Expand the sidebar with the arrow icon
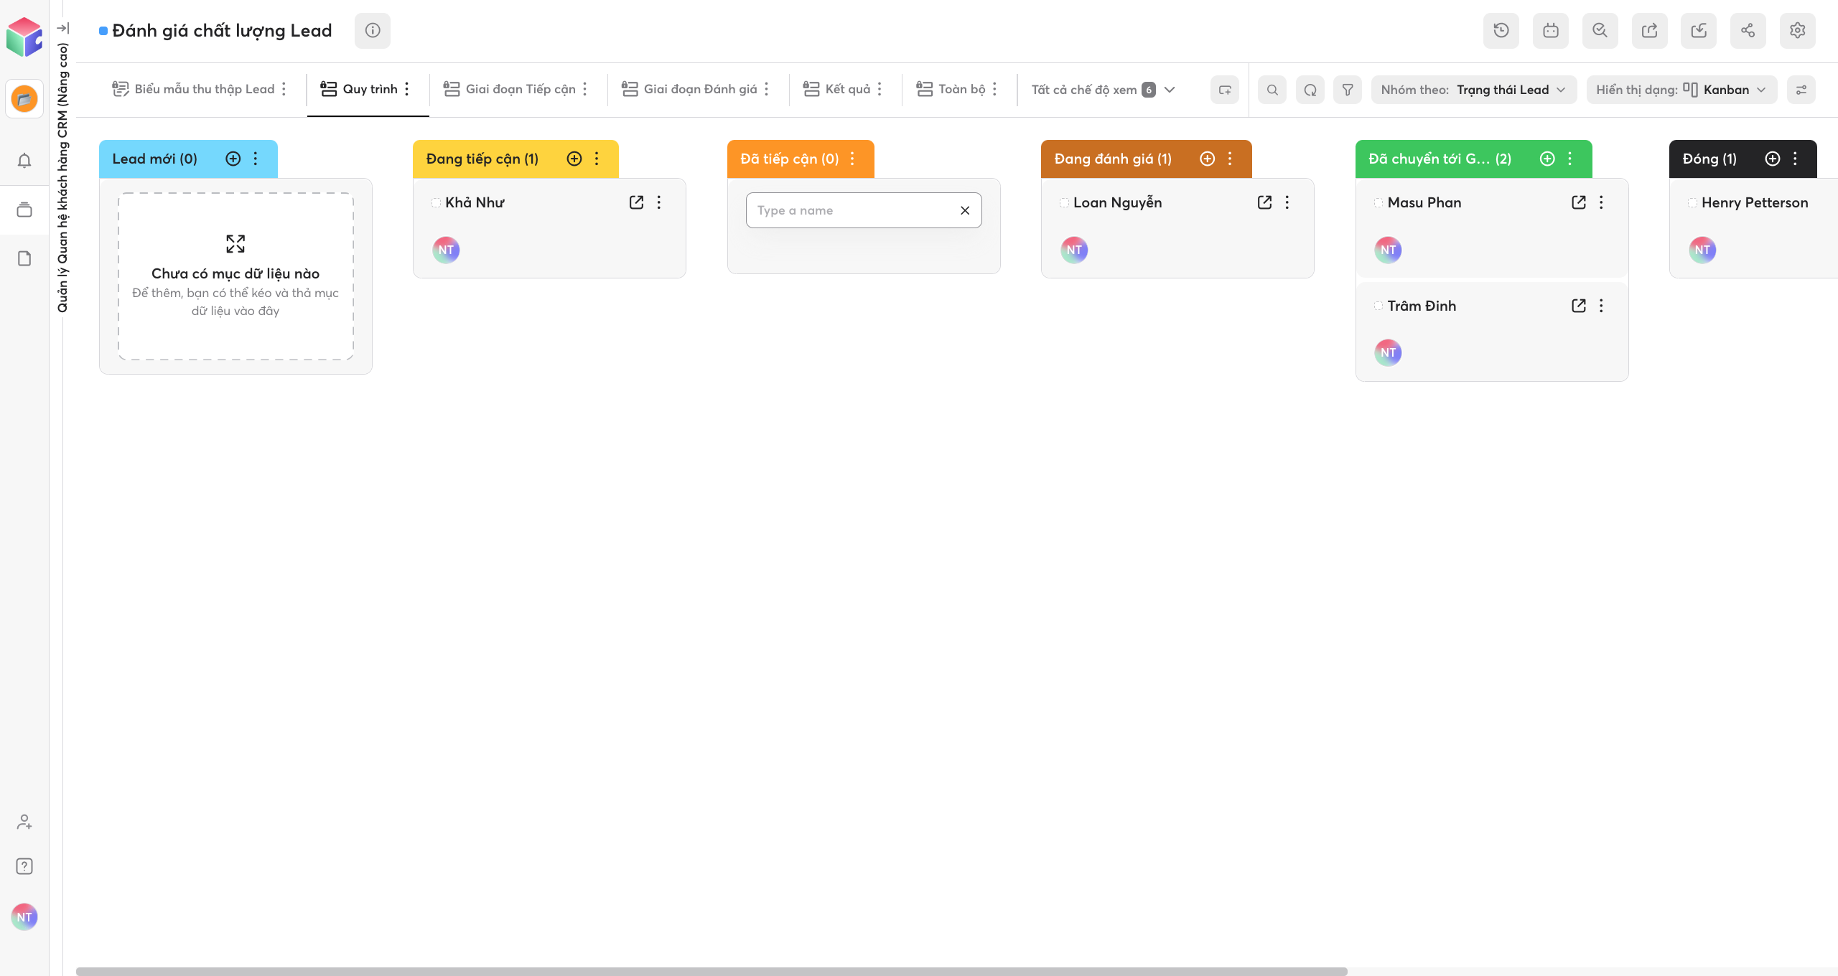 tap(63, 28)
